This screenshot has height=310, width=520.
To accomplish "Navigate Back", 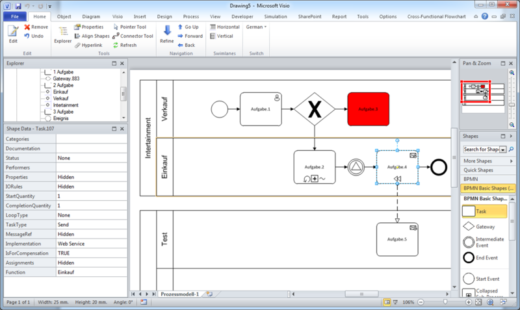I will point(187,45).
